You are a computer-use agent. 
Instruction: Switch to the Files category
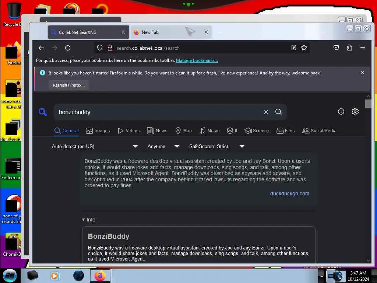pyautogui.click(x=285, y=131)
